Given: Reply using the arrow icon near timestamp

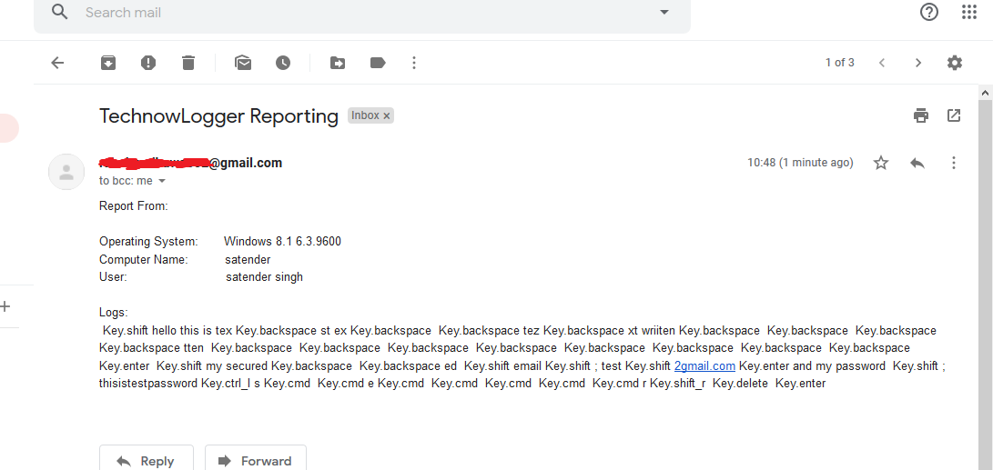Looking at the screenshot, I should point(917,163).
